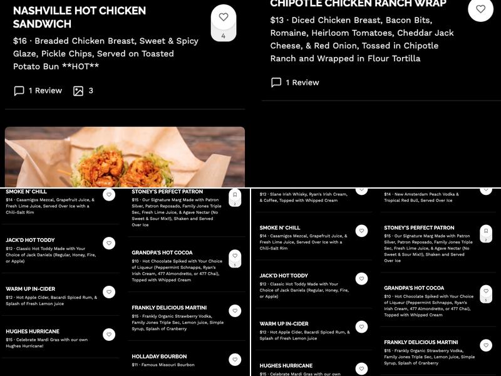Favorite the Chipotle Chicken Ranch Wrap

coord(480,9)
